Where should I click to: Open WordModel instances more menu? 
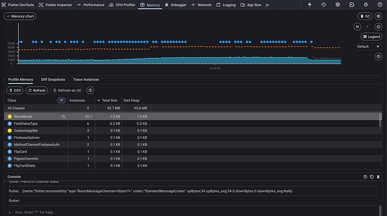tap(91, 117)
